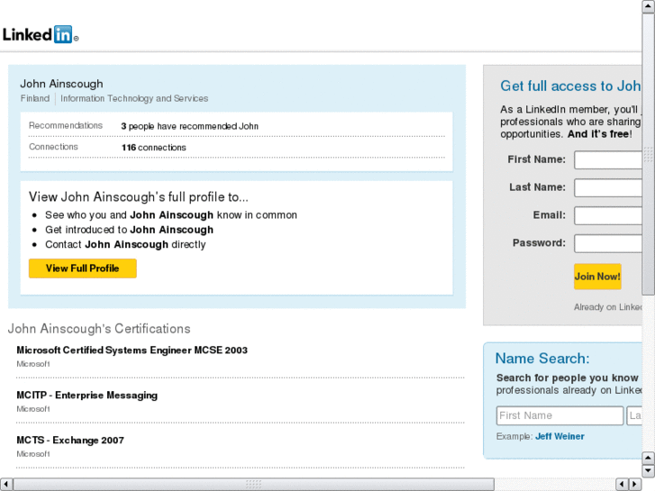This screenshot has height=491, width=655.
Task: Focus the First Name signup field
Action: pos(608,160)
